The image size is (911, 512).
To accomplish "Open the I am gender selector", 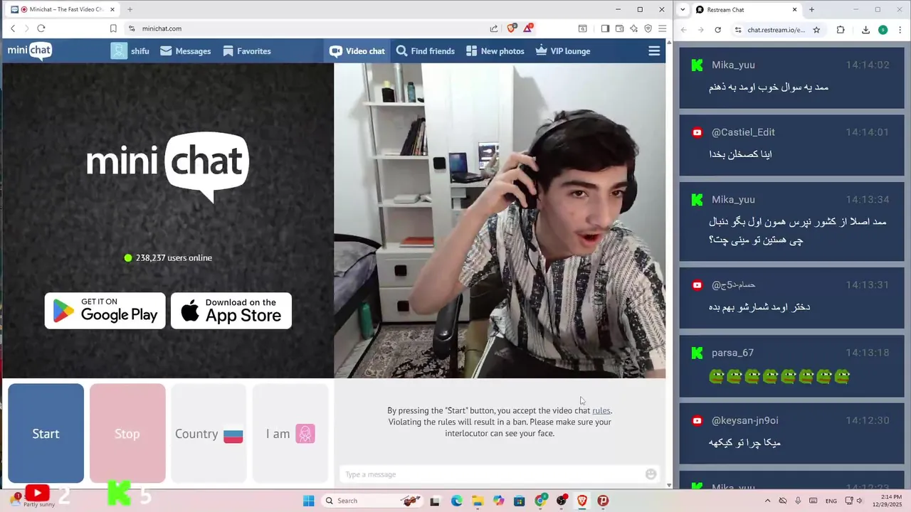I will (290, 434).
